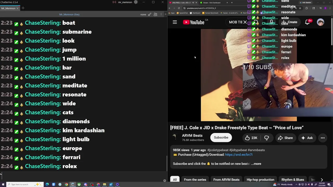
Task: Click the 'kim kardashian' chat message
Action: [84, 130]
